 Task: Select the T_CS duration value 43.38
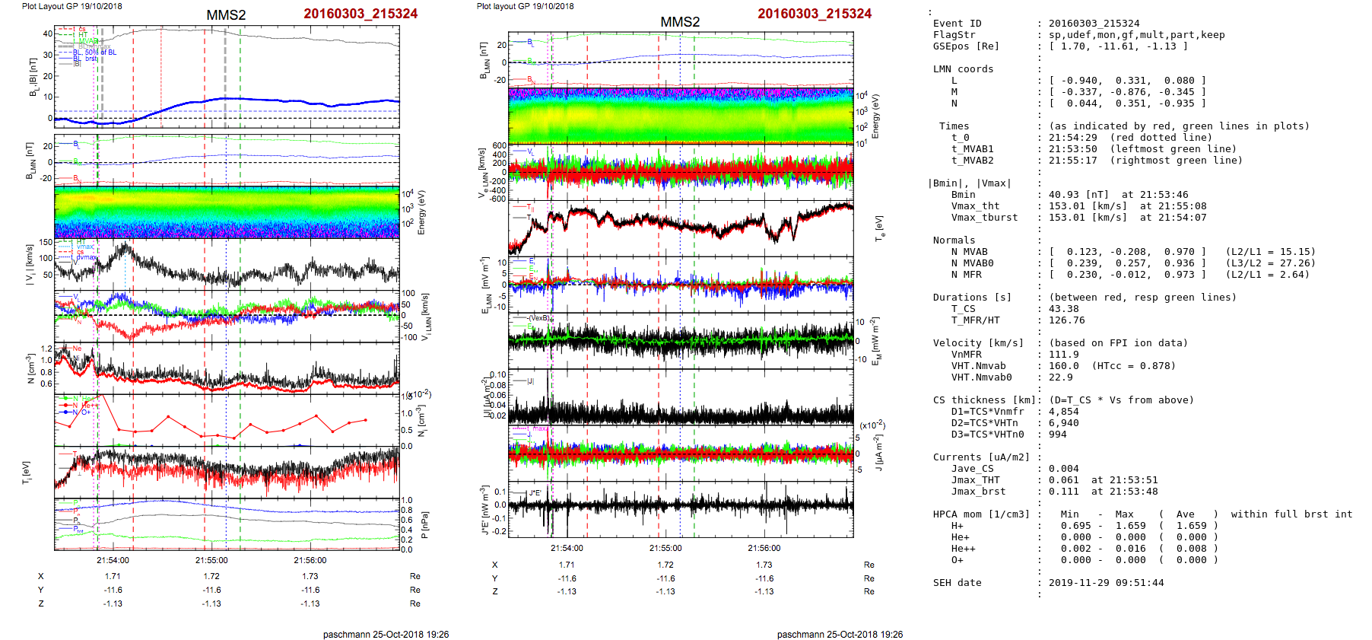click(x=1063, y=309)
